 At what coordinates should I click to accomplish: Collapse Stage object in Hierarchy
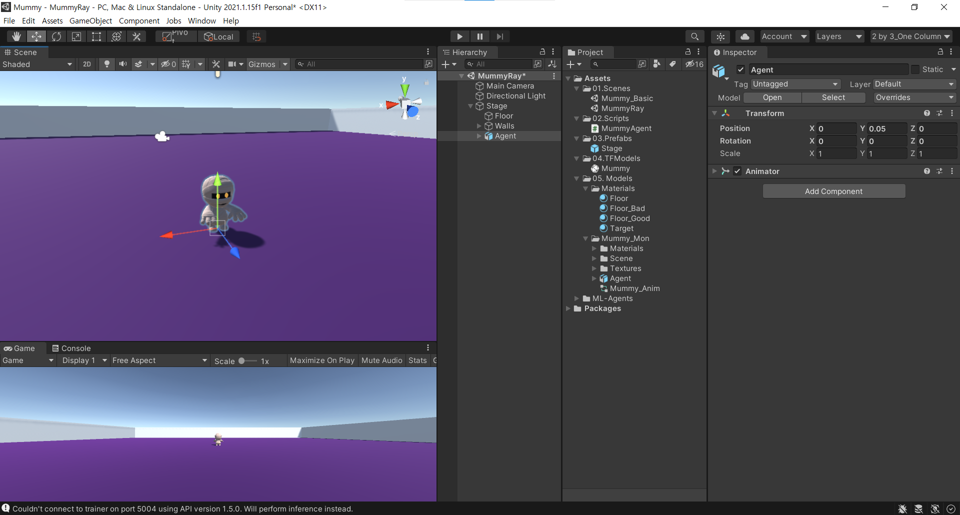[x=470, y=106]
